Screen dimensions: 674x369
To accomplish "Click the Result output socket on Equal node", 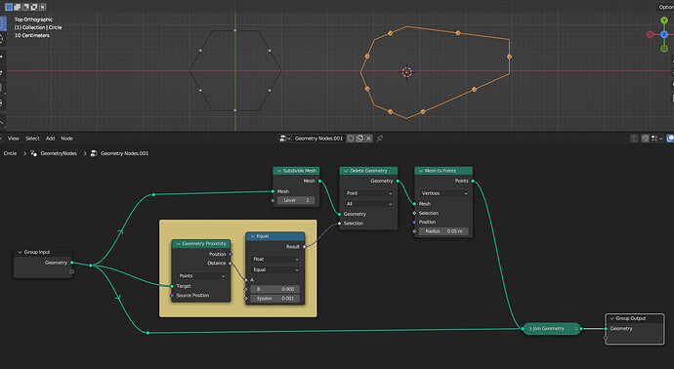I will pos(305,247).
